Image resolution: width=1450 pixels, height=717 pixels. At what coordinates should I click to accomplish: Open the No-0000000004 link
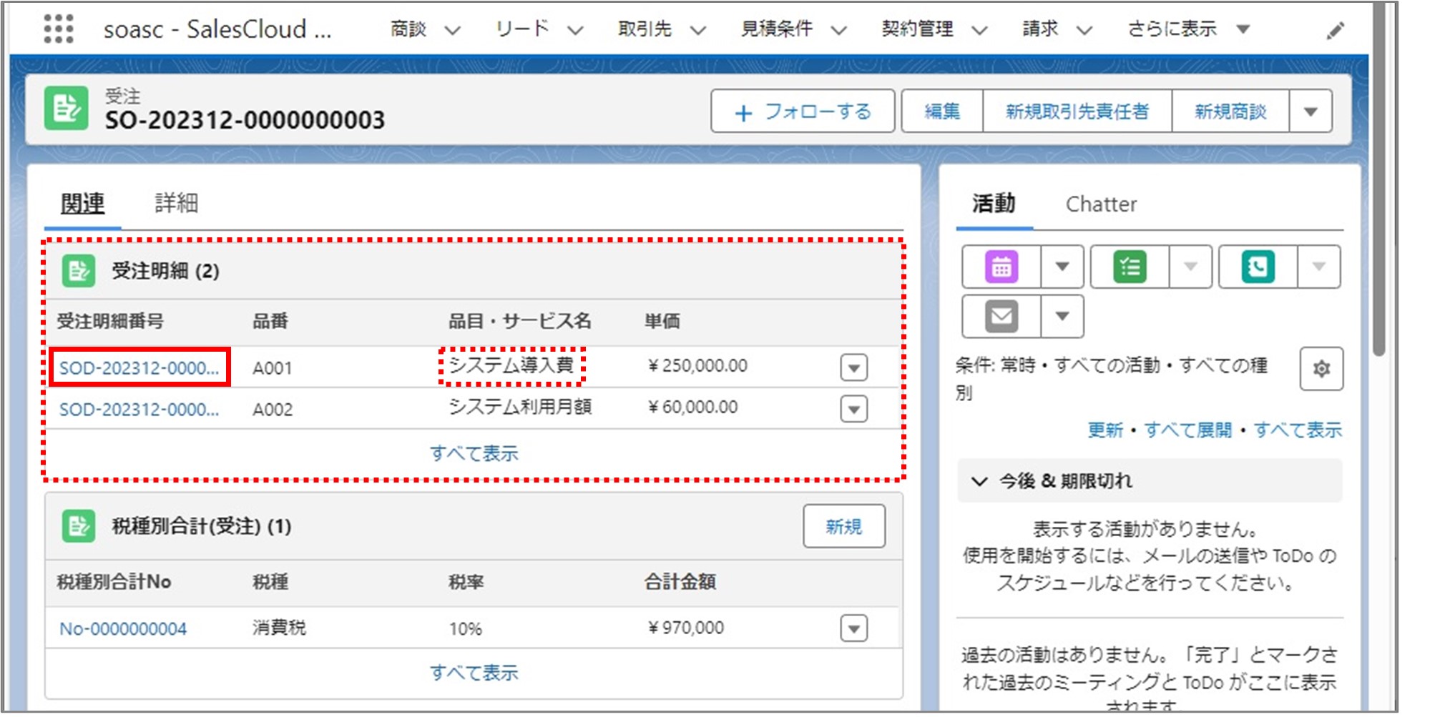pos(123,629)
